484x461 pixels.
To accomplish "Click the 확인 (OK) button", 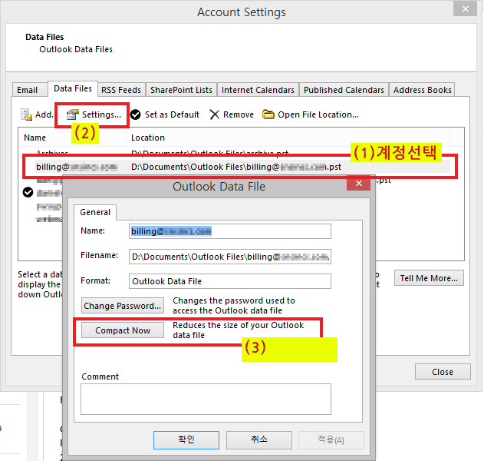I will click(x=186, y=440).
